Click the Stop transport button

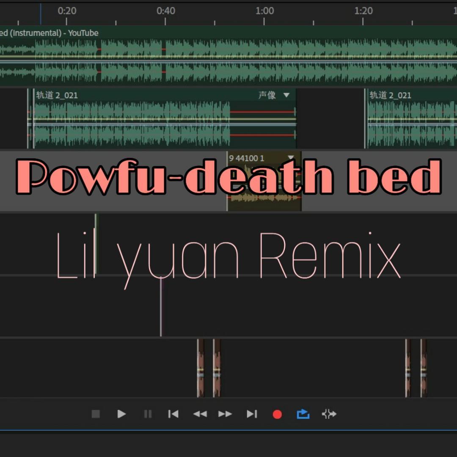(x=96, y=414)
